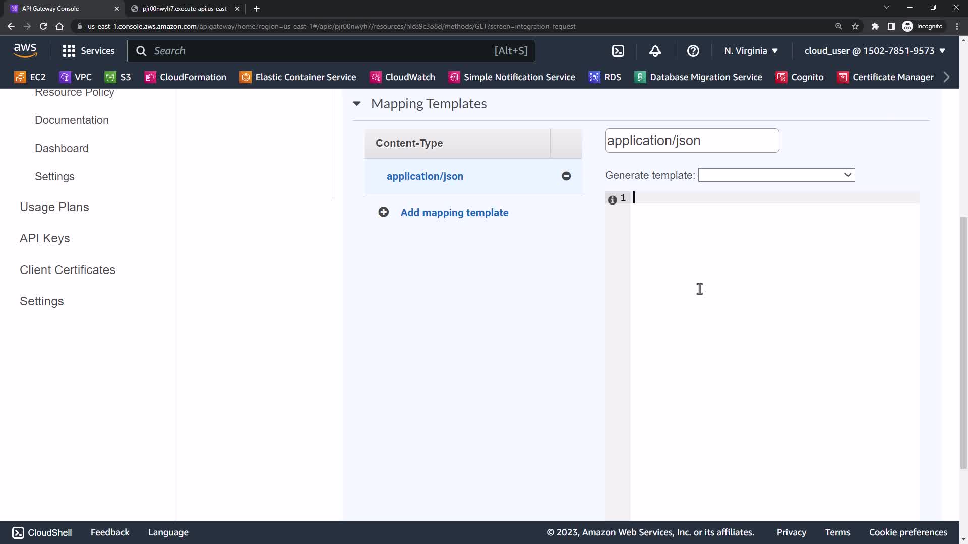Click the editor line info icon
968x544 pixels.
612,200
